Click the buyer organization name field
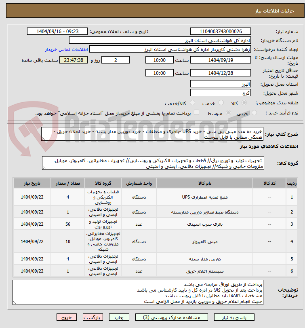The height and width of the screenshot is (328, 305). coord(160,40)
